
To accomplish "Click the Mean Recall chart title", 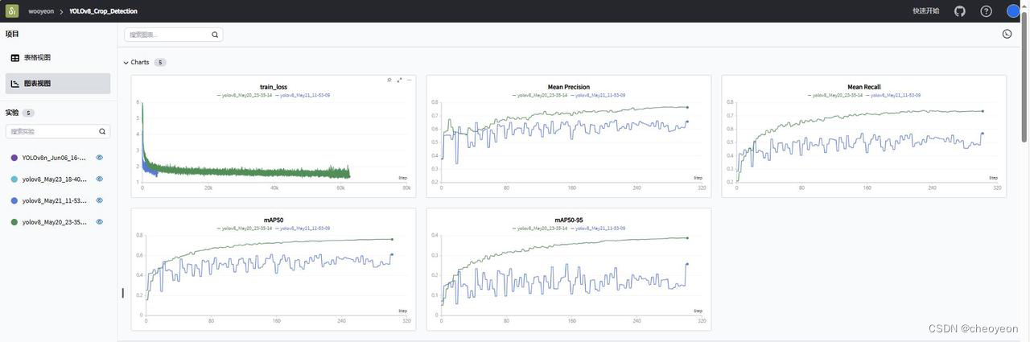I will pos(864,87).
